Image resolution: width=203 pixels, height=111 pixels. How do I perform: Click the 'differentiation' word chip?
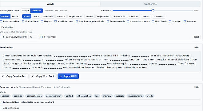[84, 96]
